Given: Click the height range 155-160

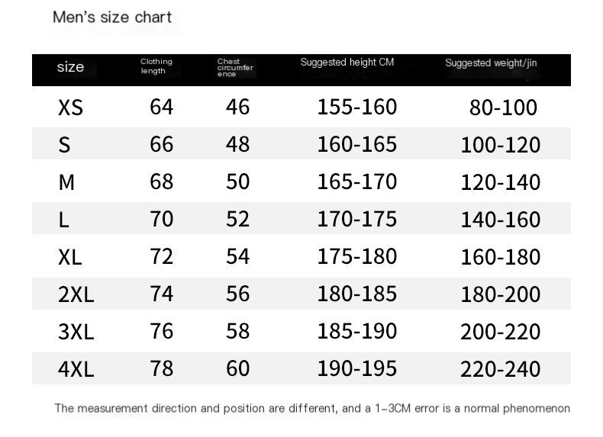Looking at the screenshot, I should (x=357, y=107).
